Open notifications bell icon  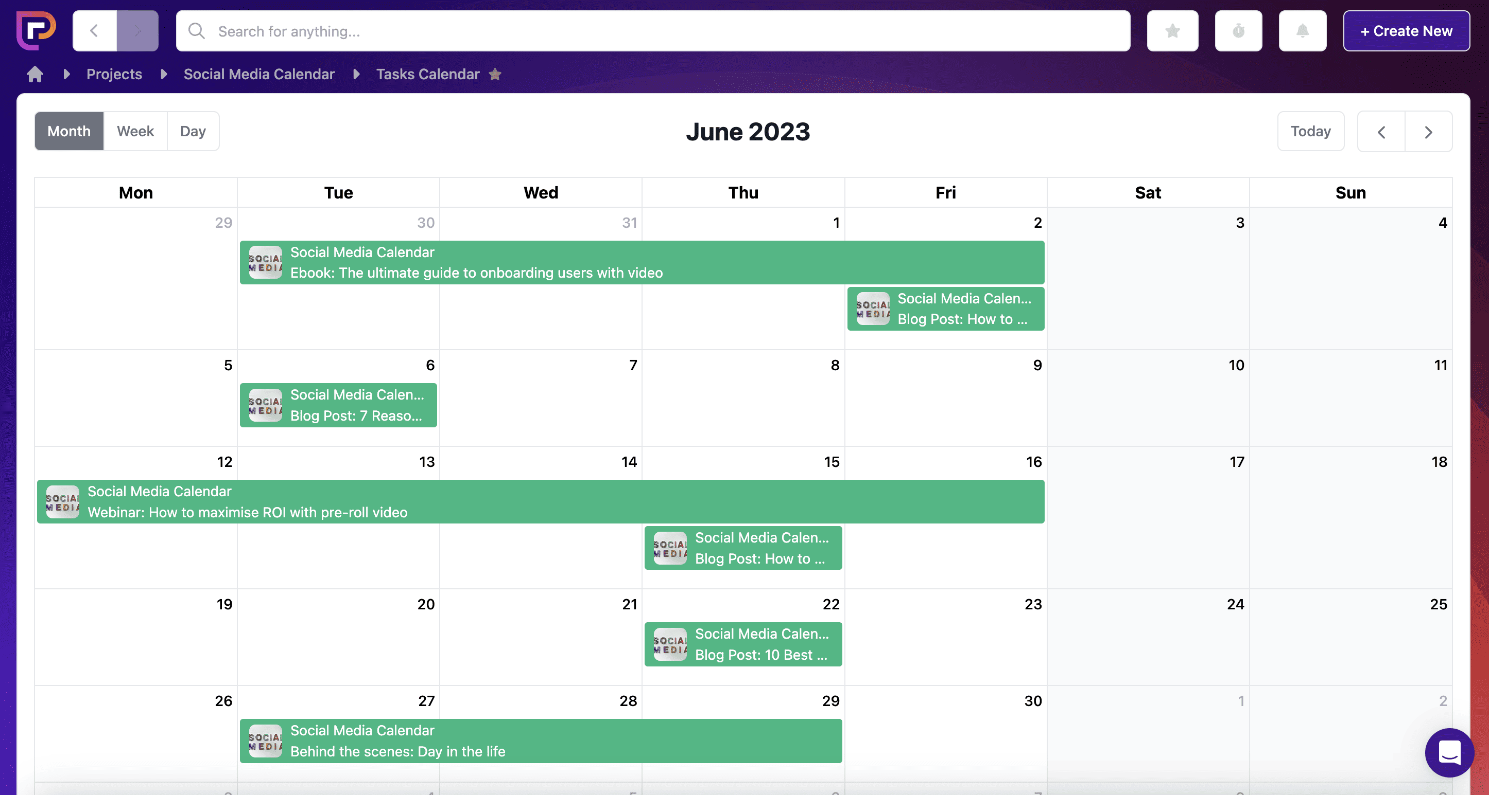tap(1302, 31)
